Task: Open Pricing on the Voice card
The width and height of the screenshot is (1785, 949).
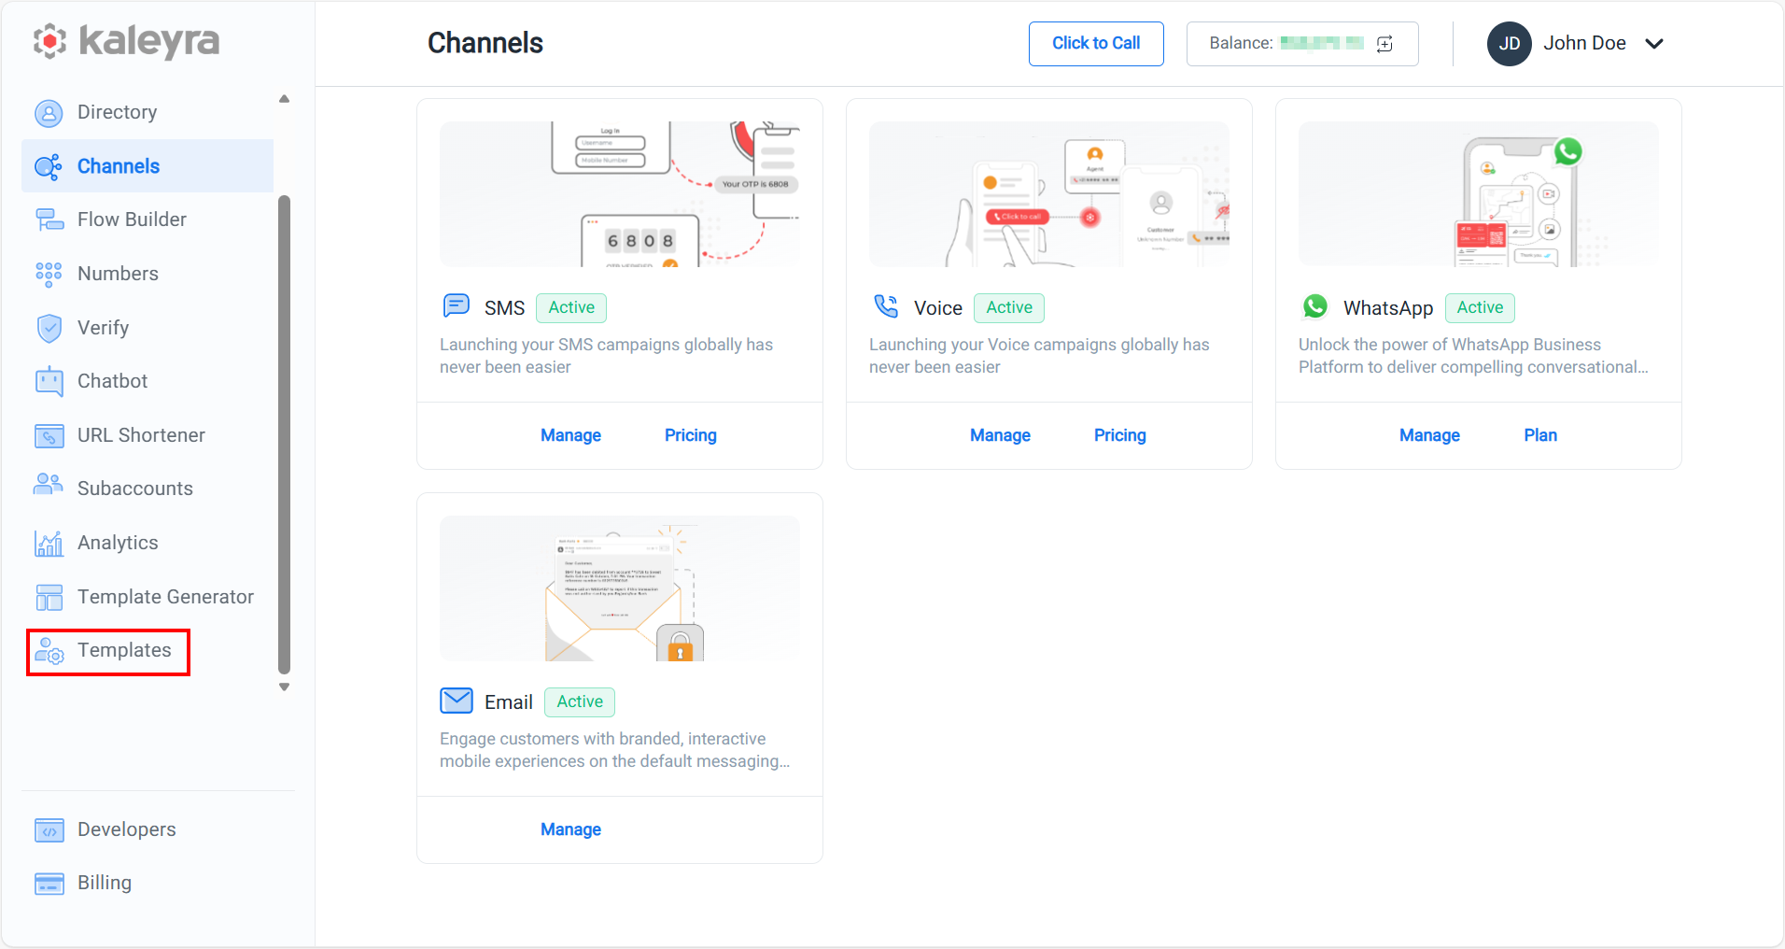Action: [x=1120, y=435]
